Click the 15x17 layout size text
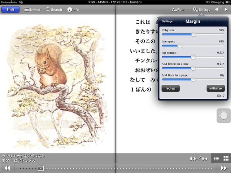The height and width of the screenshot is (173, 231). [221, 96]
